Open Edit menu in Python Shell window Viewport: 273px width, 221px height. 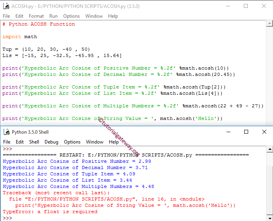(19, 142)
